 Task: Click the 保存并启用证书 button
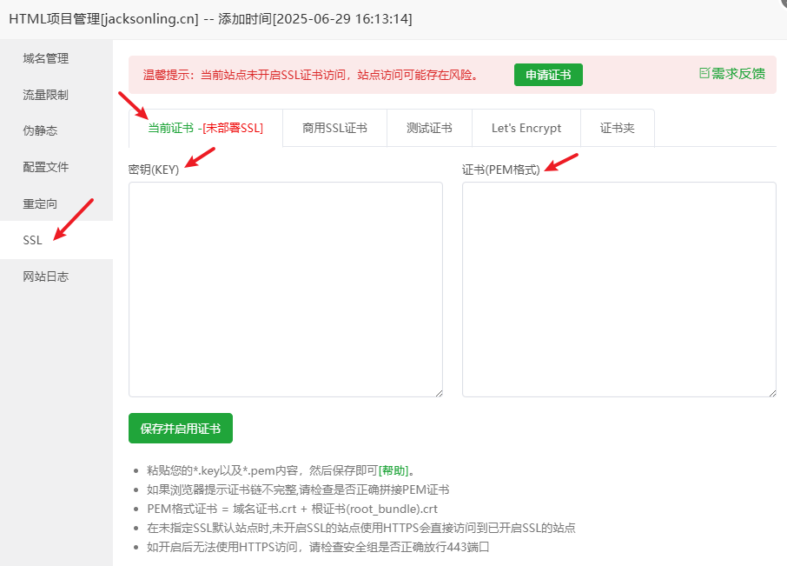point(181,429)
